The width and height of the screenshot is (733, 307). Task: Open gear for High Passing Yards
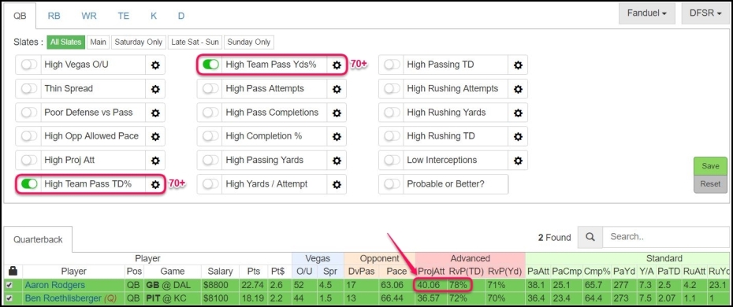(337, 160)
